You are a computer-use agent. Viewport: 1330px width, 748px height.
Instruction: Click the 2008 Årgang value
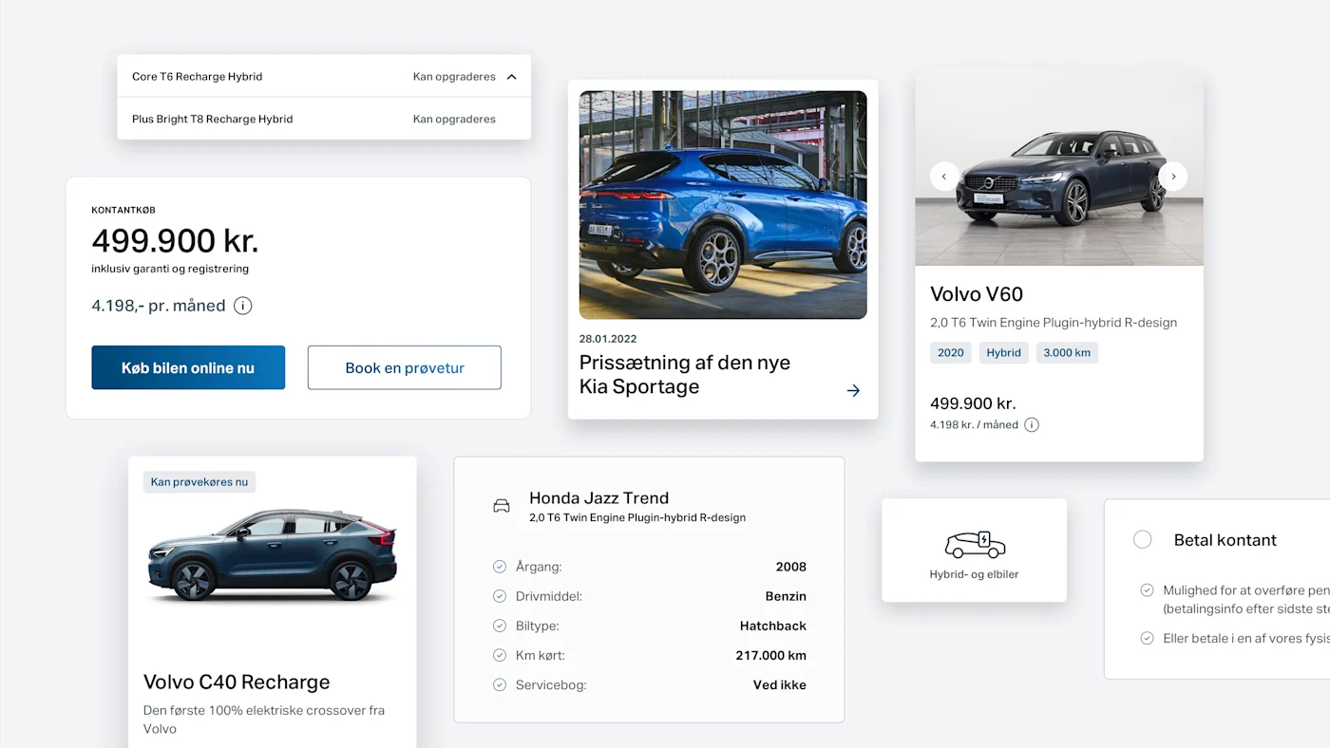tap(790, 567)
